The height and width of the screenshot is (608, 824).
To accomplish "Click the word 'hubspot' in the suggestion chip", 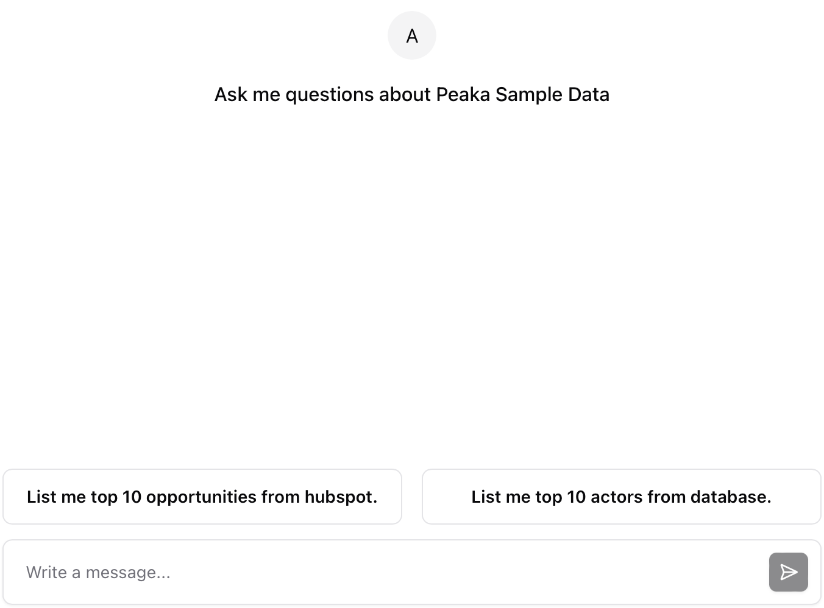I will (339, 497).
